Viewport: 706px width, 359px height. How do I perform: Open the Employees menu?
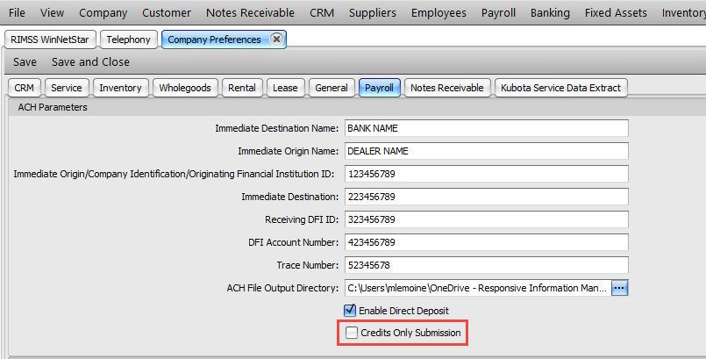click(x=439, y=13)
